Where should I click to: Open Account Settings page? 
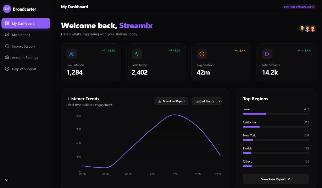pyautogui.click(x=25, y=58)
